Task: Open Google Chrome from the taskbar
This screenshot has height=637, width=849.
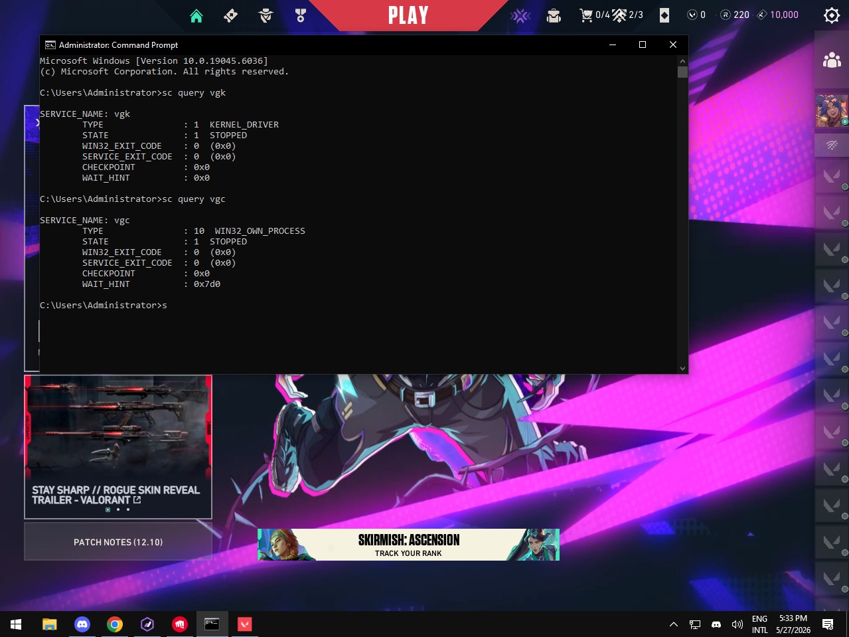Action: (x=115, y=624)
